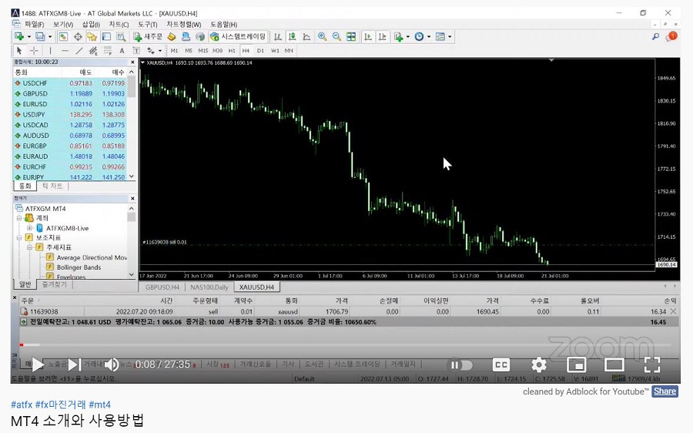Click the 새주문 new order button

click(148, 37)
